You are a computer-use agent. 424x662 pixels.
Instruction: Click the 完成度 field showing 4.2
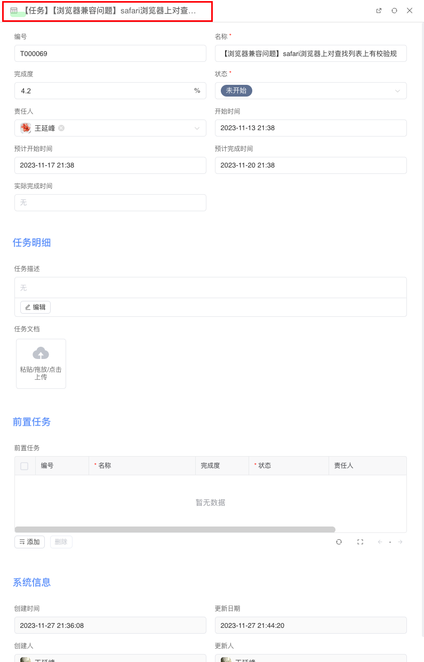click(110, 91)
